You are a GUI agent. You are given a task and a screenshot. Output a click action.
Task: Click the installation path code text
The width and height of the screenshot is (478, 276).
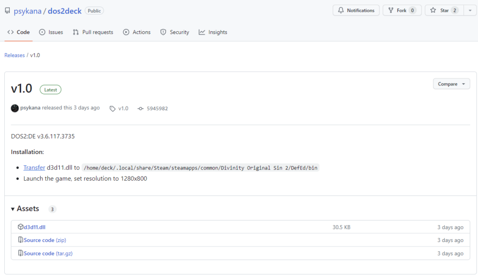[201, 168]
